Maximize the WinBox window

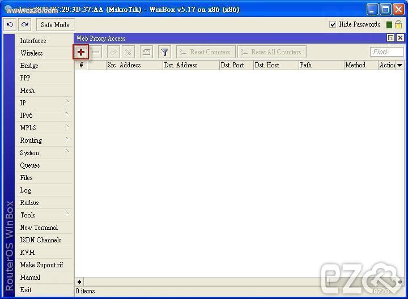click(385, 10)
